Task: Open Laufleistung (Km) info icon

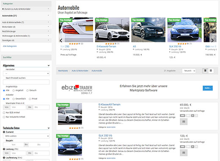Action: (x=4, y=158)
